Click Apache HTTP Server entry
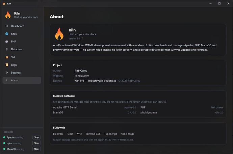The height and width of the screenshot is (154, 233). click(65, 107)
